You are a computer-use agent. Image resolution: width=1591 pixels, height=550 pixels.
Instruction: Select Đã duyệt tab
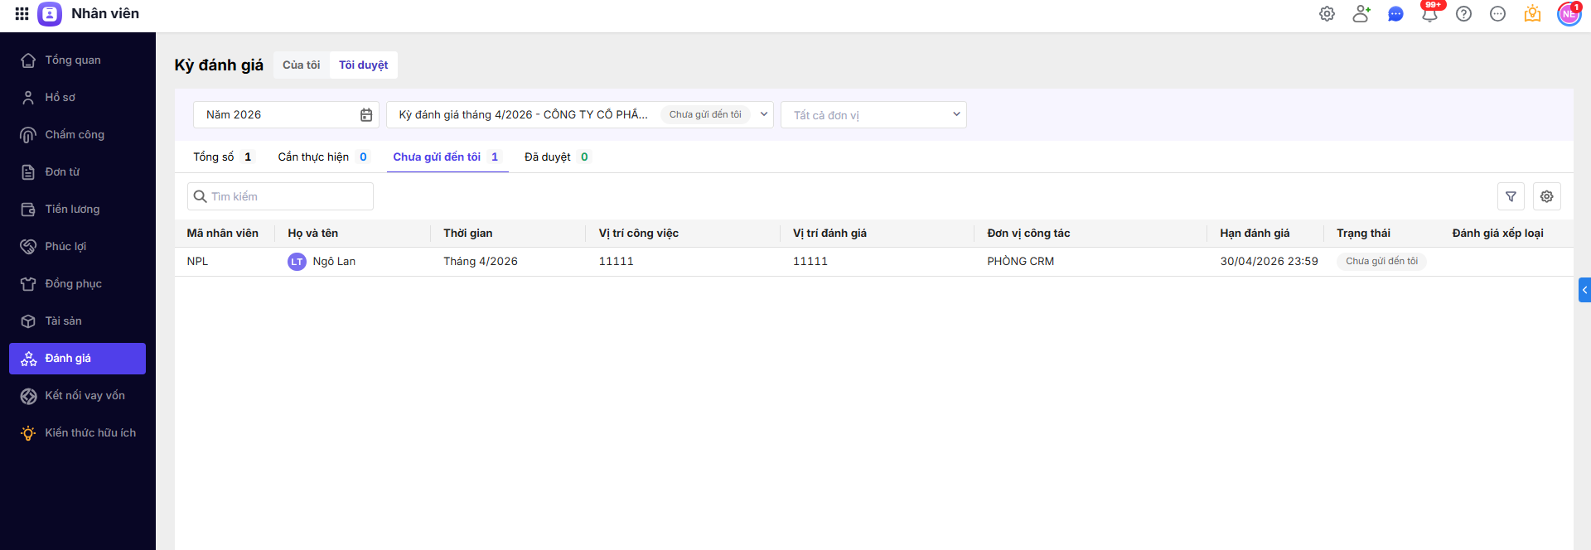(556, 157)
